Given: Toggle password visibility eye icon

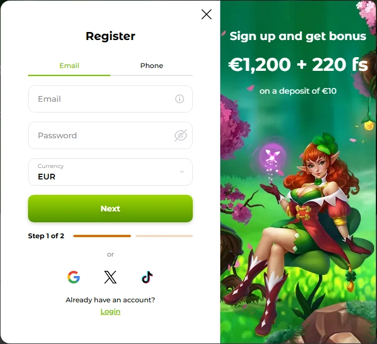Looking at the screenshot, I should (181, 135).
